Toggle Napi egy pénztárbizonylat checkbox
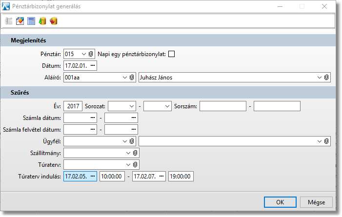Image resolution: width=342 pixels, height=217 pixels. point(171,54)
